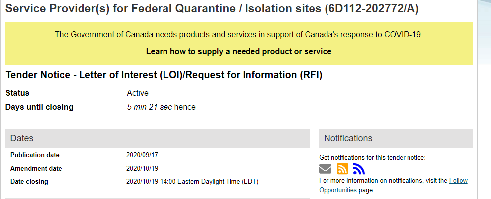The height and width of the screenshot is (199, 491).
Task: Select the Tender Notice LOI/RFI heading
Action: click(164, 75)
